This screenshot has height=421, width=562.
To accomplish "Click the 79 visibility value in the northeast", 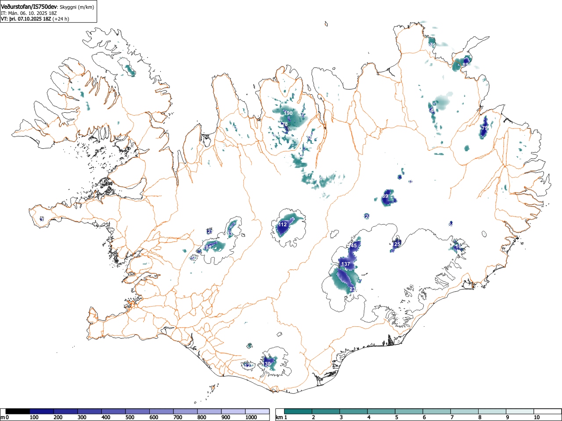I will [485, 128].
